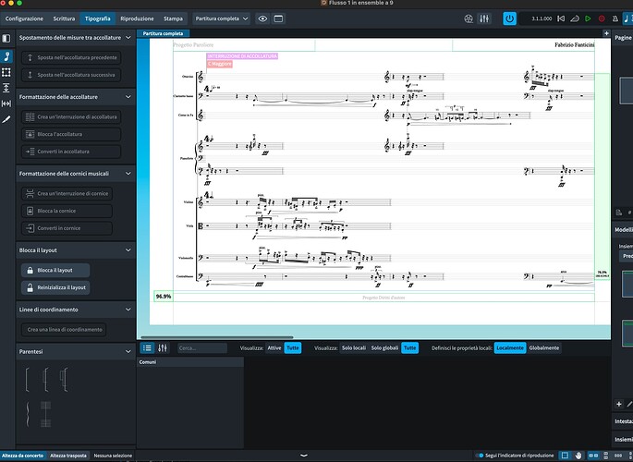Click the mixer sliders icon in properties panel

163,347
